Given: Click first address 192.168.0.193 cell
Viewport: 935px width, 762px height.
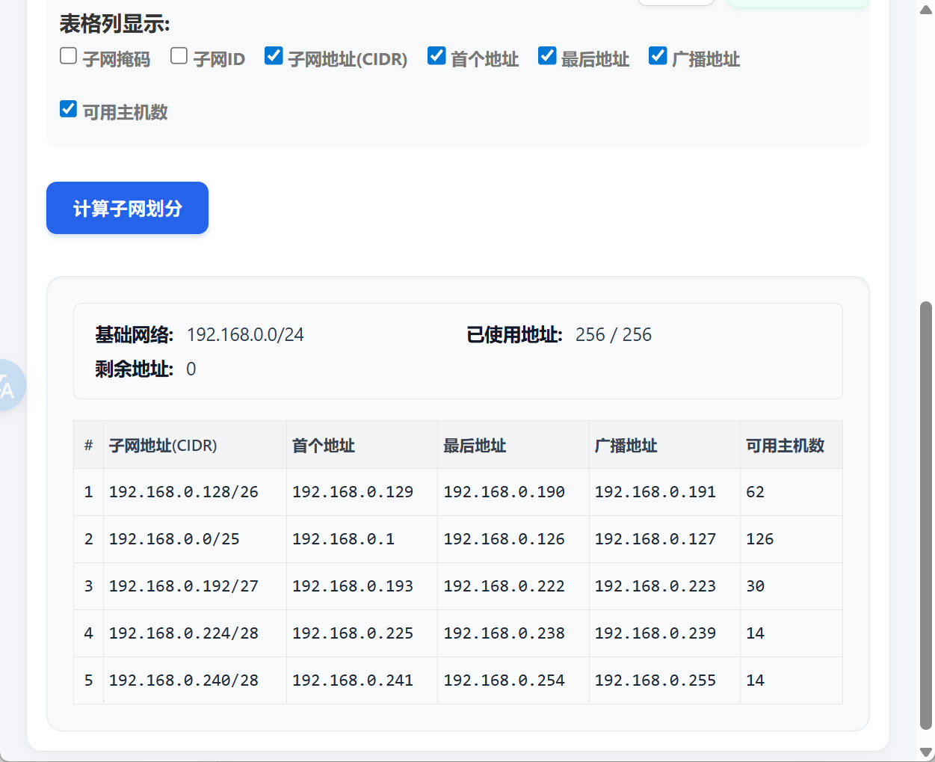Looking at the screenshot, I should (352, 586).
